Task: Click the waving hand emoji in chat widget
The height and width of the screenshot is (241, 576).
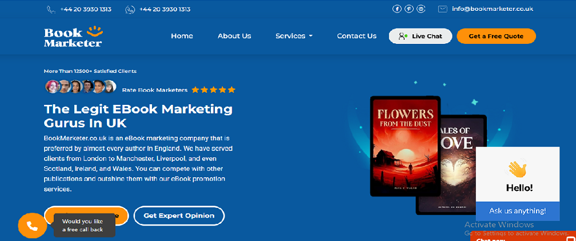Action: click(517, 169)
